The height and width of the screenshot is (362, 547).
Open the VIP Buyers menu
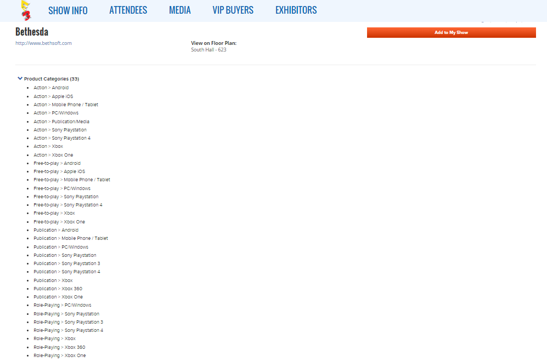(x=233, y=10)
